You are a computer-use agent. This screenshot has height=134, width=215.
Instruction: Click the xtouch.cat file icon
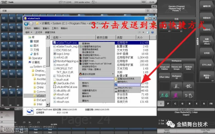tap(54, 94)
